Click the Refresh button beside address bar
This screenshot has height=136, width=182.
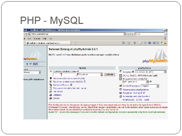tap(128, 34)
